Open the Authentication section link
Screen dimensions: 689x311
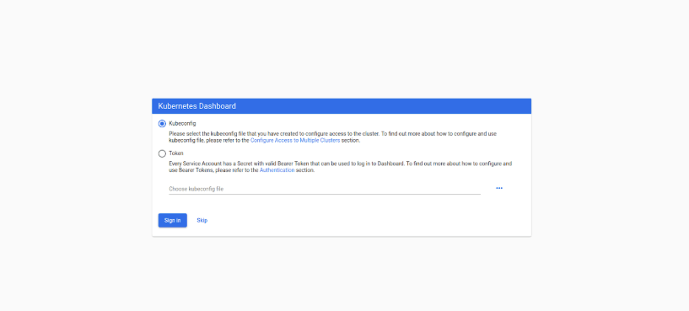pos(277,170)
